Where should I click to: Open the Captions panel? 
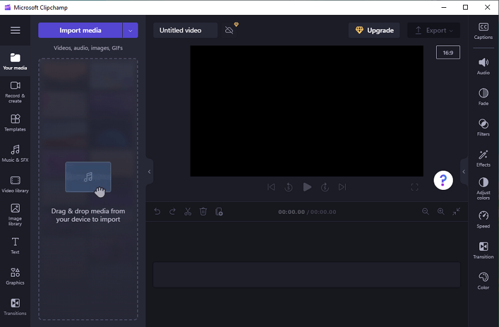coord(483,31)
